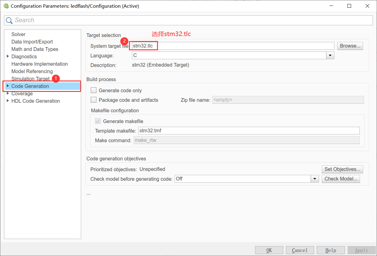Image resolution: width=377 pixels, height=256 pixels.
Task: Click the Check Model button
Action: pyautogui.click(x=341, y=179)
